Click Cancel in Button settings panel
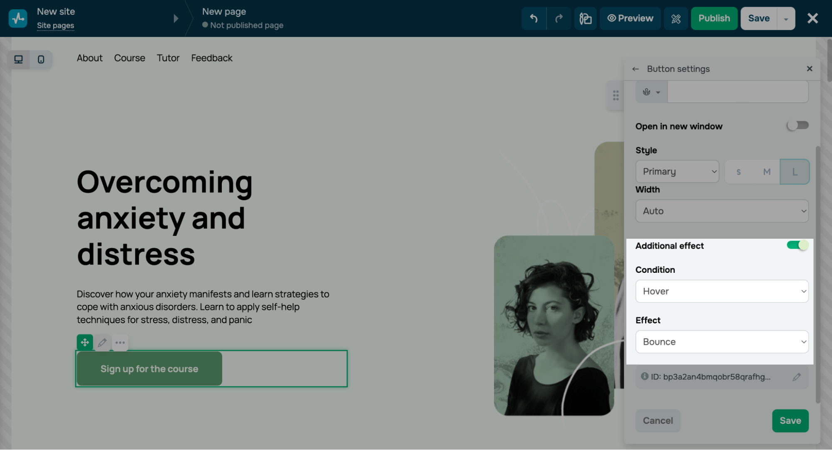Image resolution: width=832 pixels, height=450 pixels. tap(658, 420)
